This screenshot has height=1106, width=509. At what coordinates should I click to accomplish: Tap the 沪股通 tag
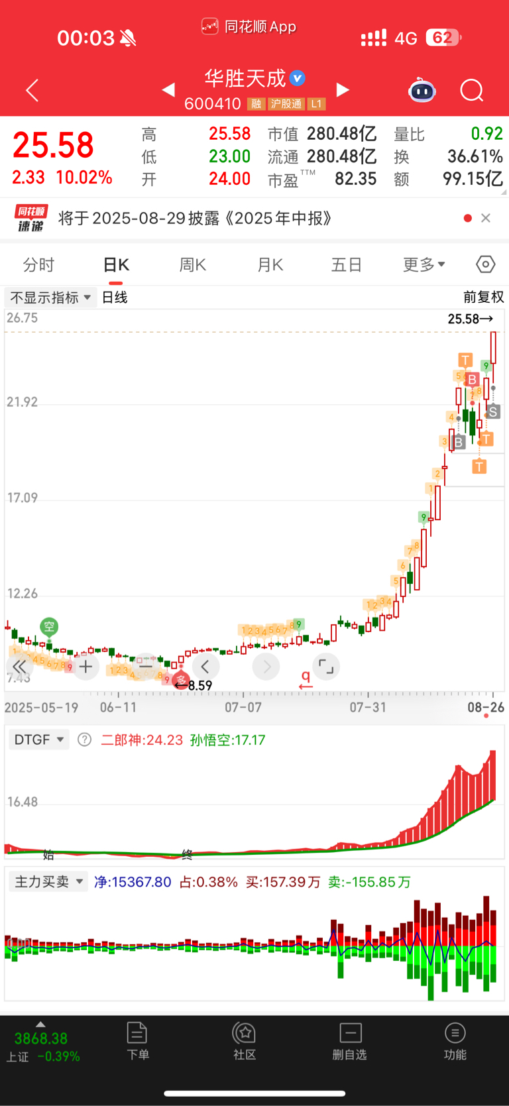286,104
